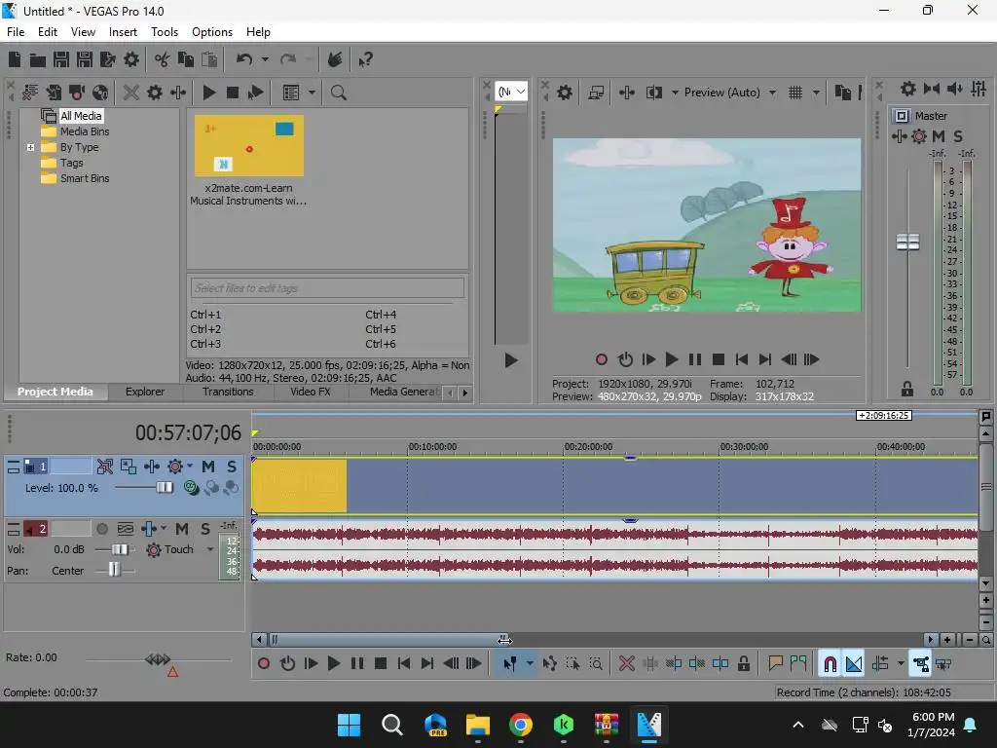Adjust the audio track Vol slider
The height and width of the screenshot is (748, 997).
click(120, 549)
